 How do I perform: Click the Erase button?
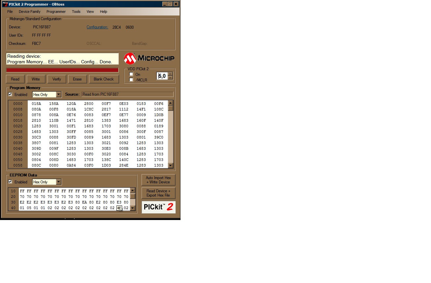pos(77,79)
